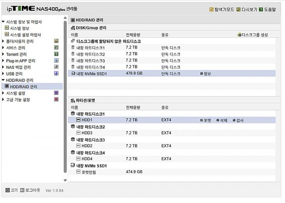Image resolution: width=285 pixels, height=203 pixels.
Task: Collapse the 시스템 정보 및 마법사 section
Action: pyautogui.click(x=3, y=22)
